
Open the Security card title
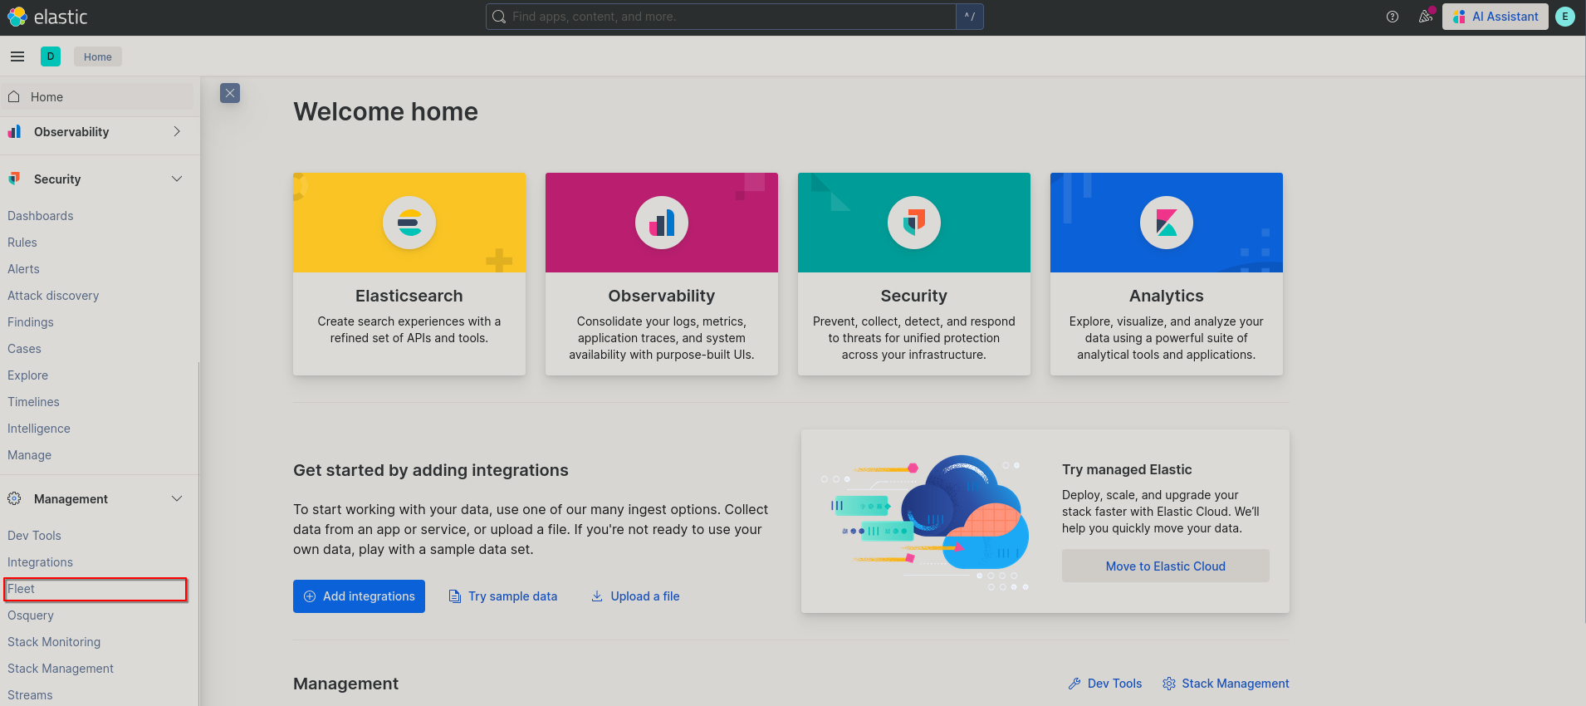click(x=914, y=296)
